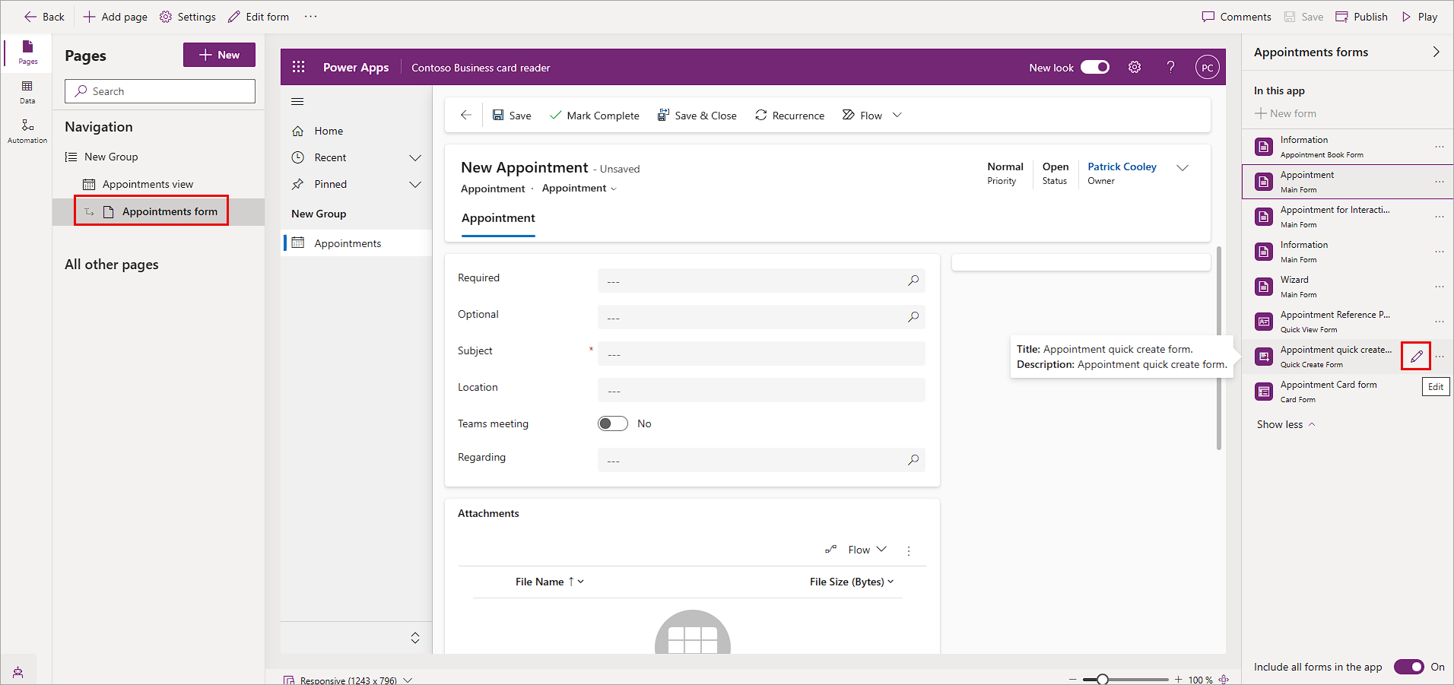Image resolution: width=1454 pixels, height=685 pixels.
Task: Click the Appointment Card form icon
Action: point(1264,392)
